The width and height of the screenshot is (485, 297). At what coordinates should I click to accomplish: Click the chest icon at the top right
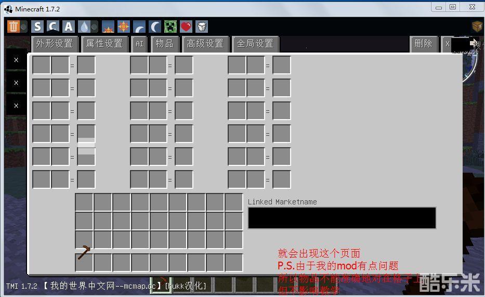pyautogui.click(x=478, y=26)
